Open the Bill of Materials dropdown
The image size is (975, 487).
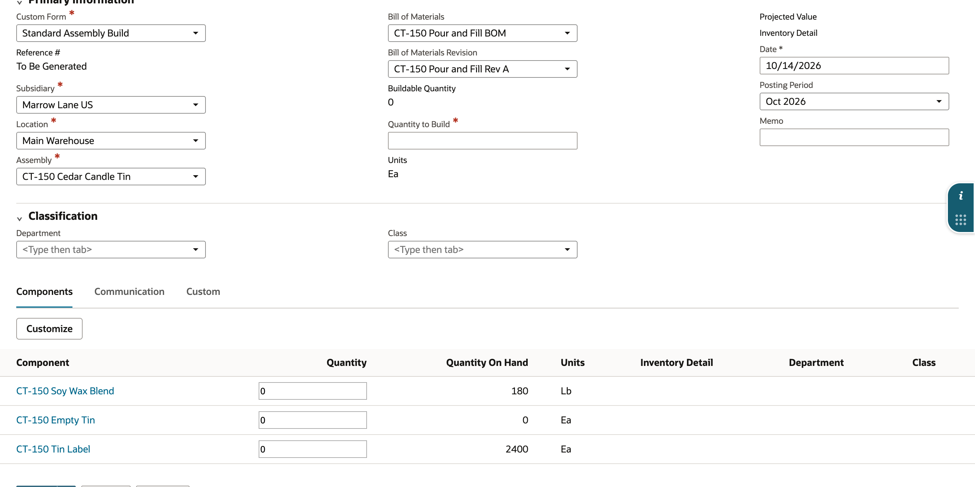[482, 33]
